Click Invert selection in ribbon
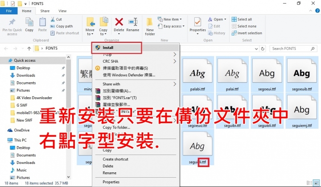Image resolution: width=321 pixels, height=187 pixels. point(247,33)
